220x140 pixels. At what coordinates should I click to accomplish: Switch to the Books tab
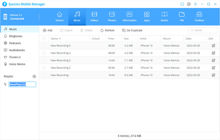(164, 17)
